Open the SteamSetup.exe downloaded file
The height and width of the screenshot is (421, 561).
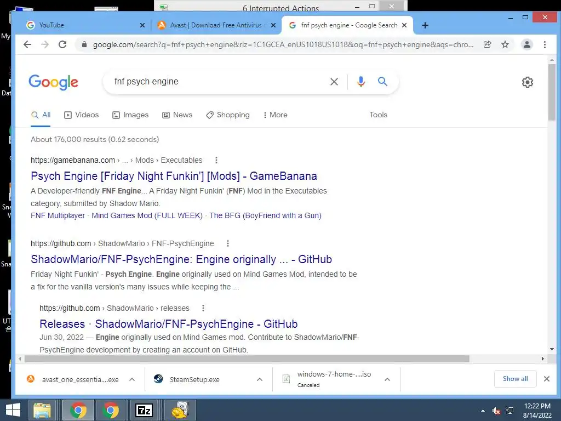tap(194, 379)
